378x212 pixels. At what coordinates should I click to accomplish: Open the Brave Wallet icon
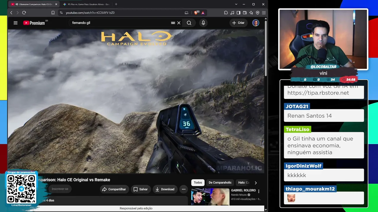click(x=245, y=13)
